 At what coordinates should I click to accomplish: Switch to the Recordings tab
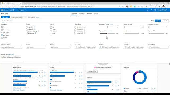point(82,13)
